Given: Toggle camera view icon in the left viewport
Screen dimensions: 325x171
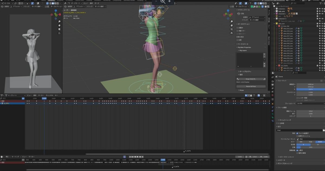Looking at the screenshot, I should [x=59, y=29].
